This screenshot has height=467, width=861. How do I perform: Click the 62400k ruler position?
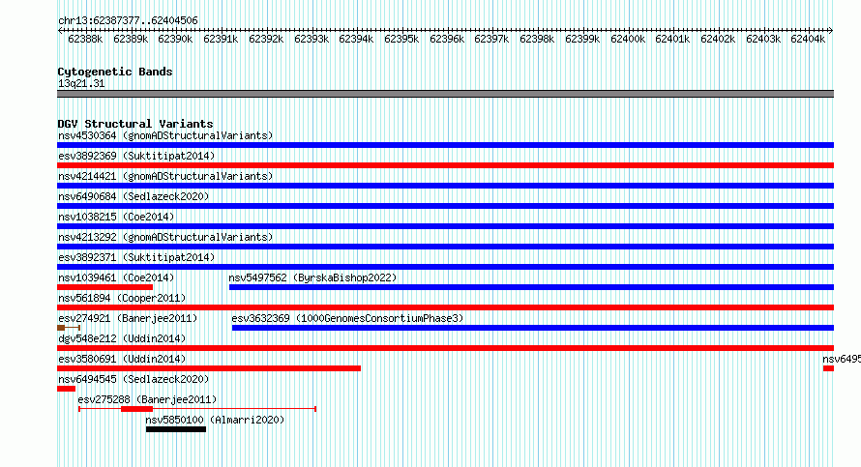(628, 39)
